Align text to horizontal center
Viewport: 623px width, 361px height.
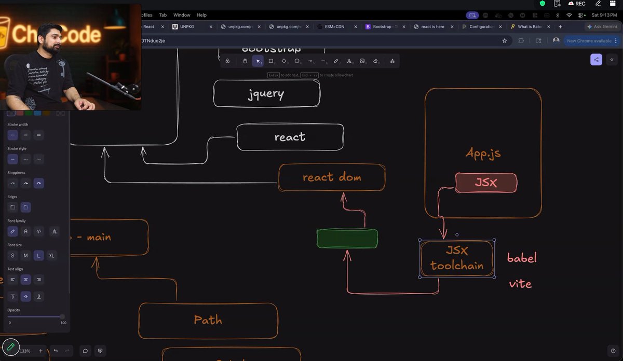tap(26, 280)
